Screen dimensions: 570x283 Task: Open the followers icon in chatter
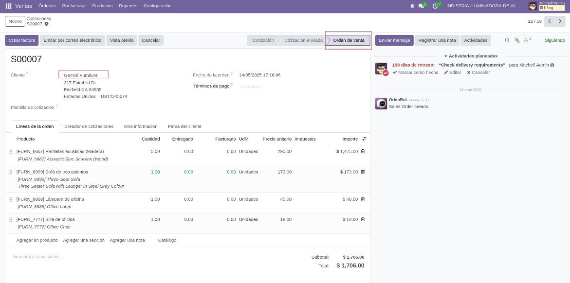tap(527, 40)
